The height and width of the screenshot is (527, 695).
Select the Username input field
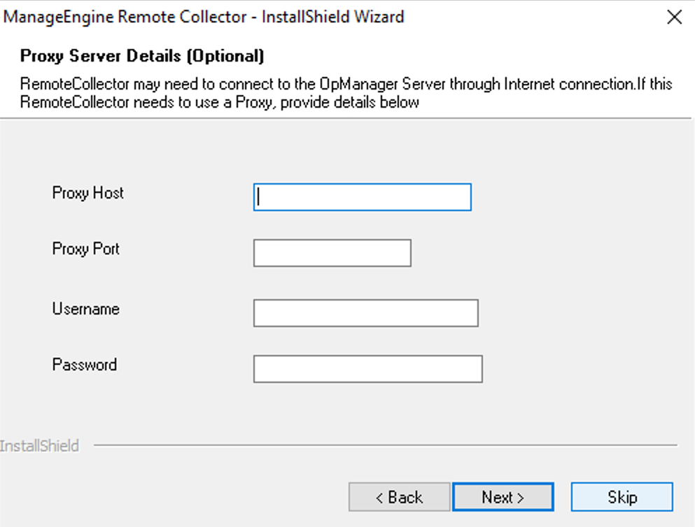point(365,313)
